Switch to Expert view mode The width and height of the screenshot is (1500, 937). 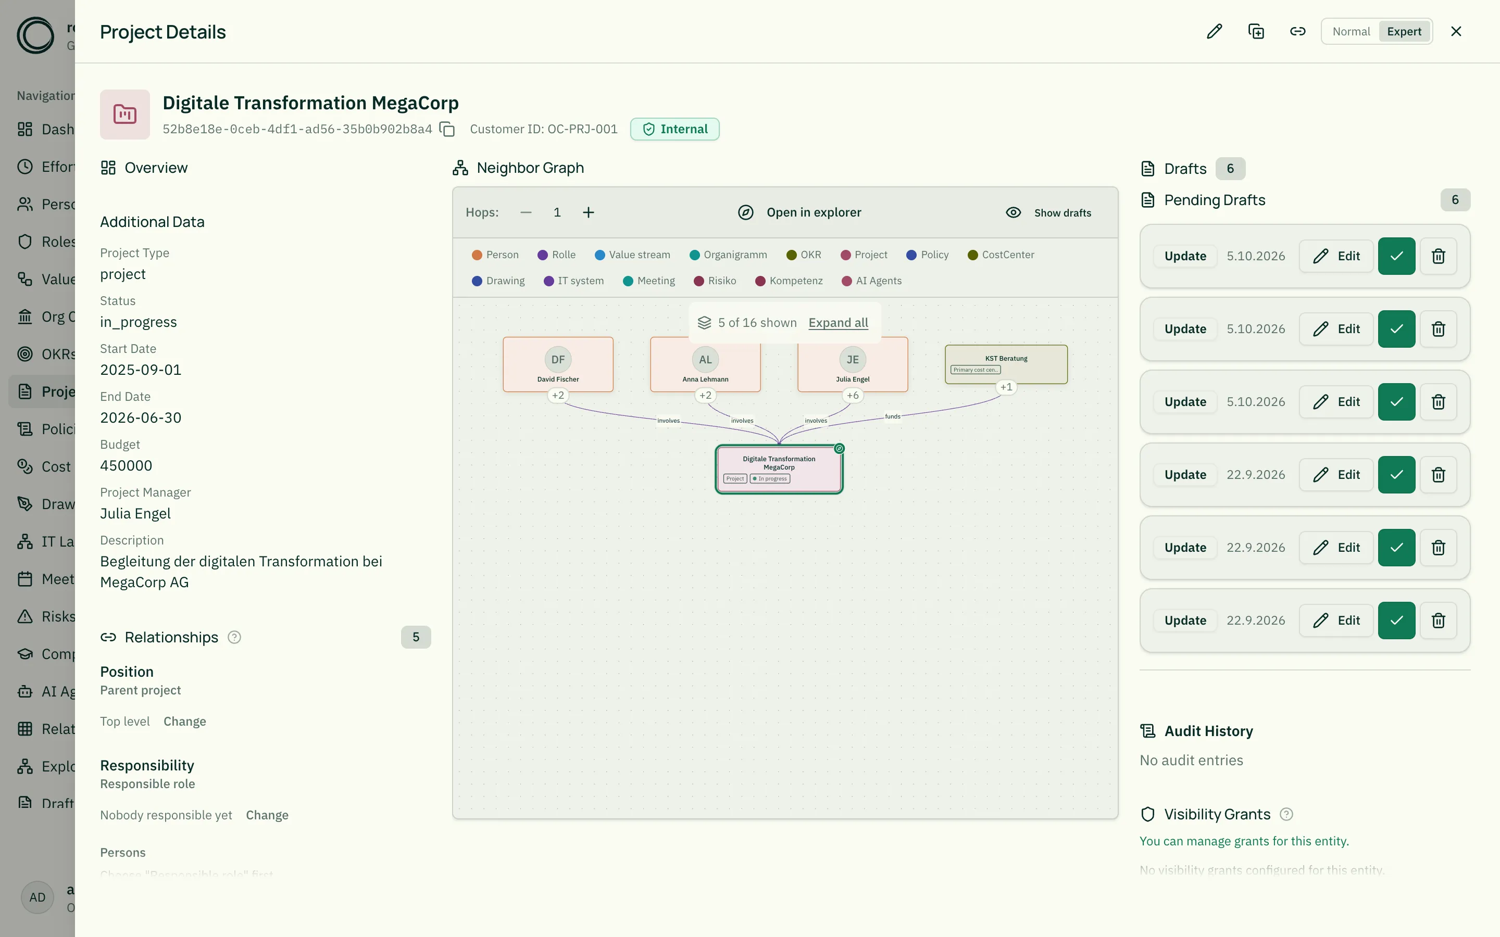(x=1404, y=31)
